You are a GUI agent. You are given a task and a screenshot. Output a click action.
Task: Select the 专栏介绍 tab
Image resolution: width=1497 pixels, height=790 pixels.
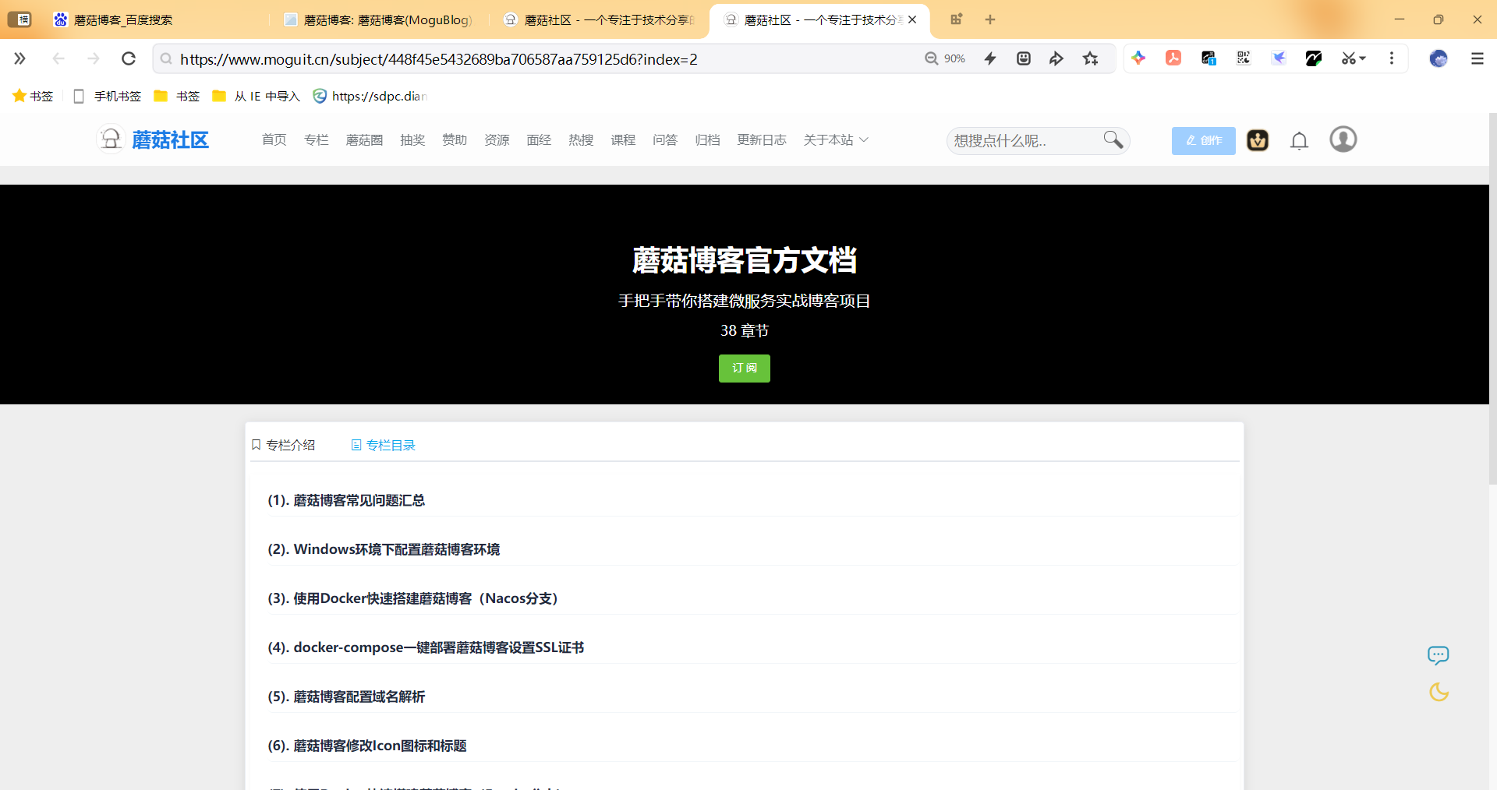[283, 445]
